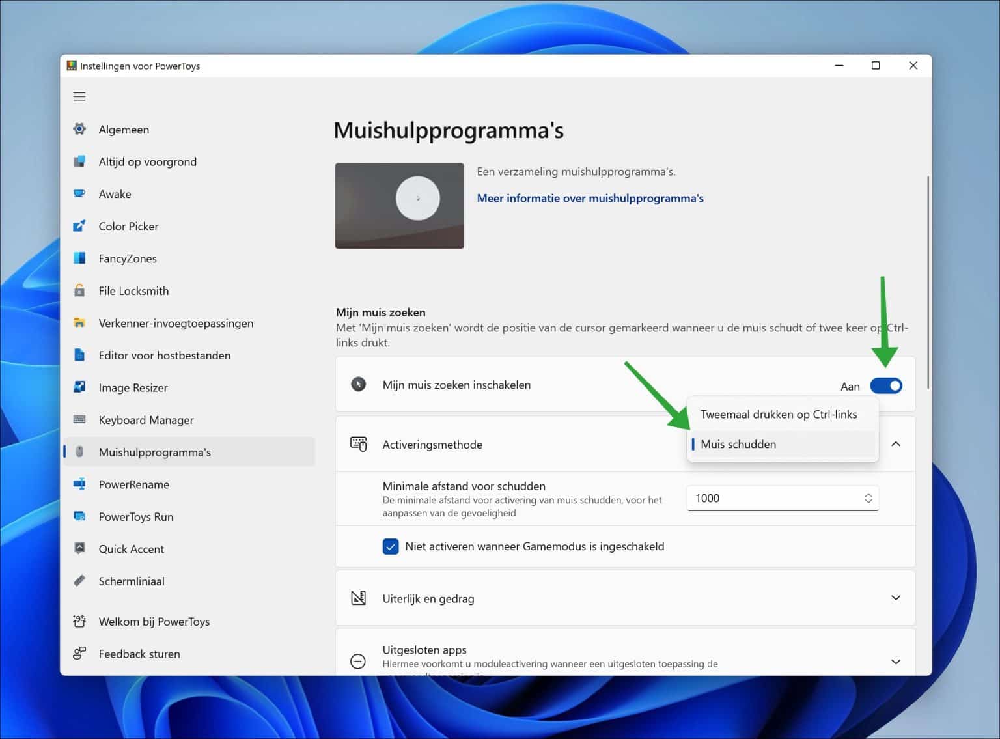Toggle 'Mijn muis zoeken inschakelen' off
The image size is (1000, 739).
tap(885, 385)
